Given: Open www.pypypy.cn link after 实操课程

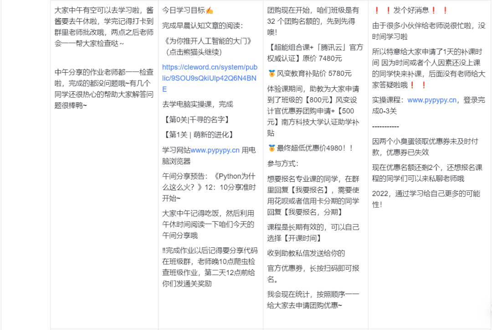Looking at the screenshot, I should tap(432, 100).
